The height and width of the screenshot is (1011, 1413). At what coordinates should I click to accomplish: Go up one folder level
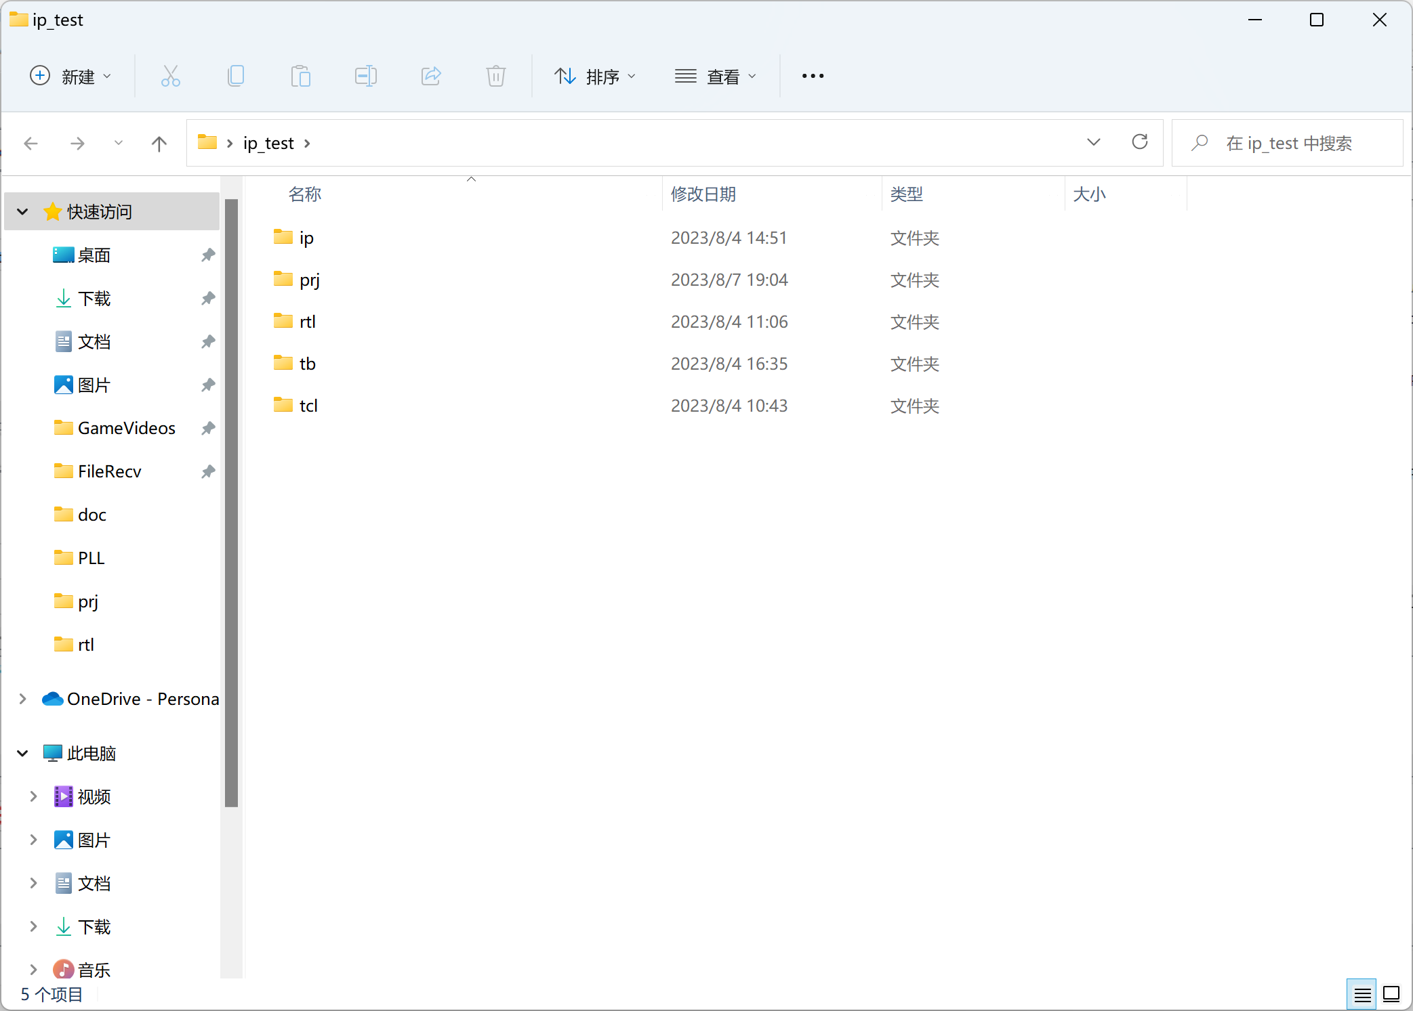click(x=159, y=144)
